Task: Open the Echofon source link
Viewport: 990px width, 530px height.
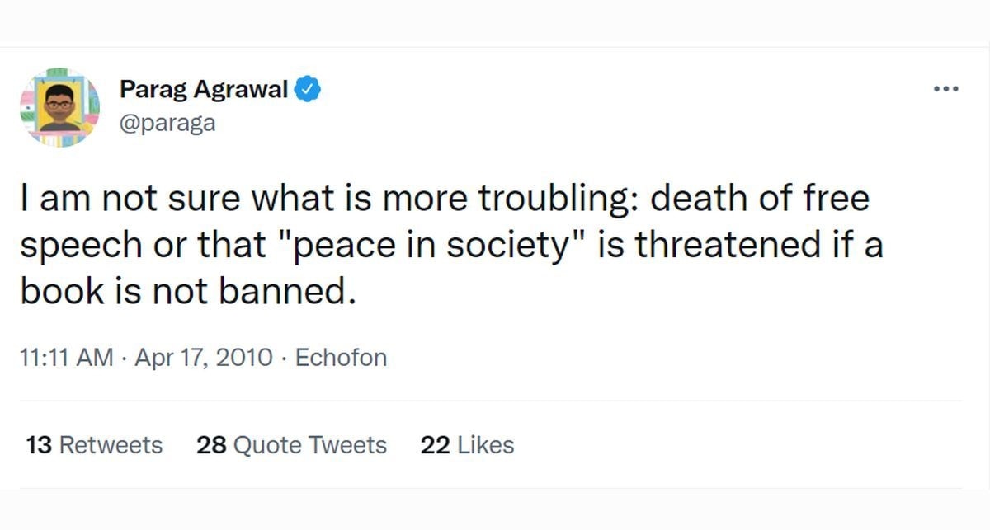Action: (341, 358)
